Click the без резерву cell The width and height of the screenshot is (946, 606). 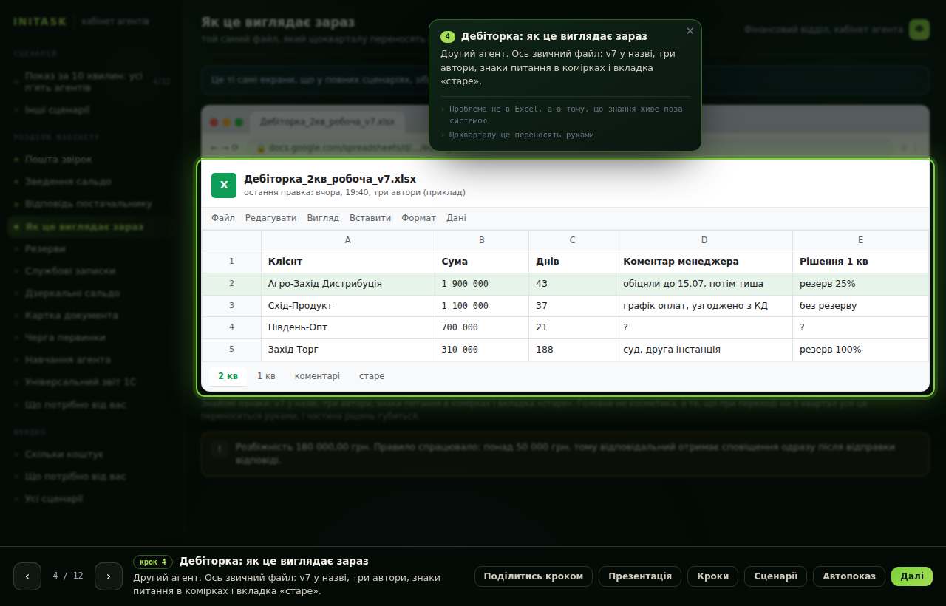[861, 306]
